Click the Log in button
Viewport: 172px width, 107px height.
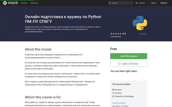(x=153, y=3)
